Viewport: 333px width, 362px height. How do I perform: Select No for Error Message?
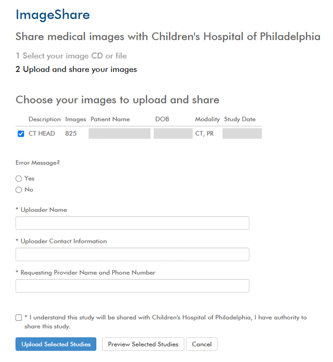(x=19, y=190)
